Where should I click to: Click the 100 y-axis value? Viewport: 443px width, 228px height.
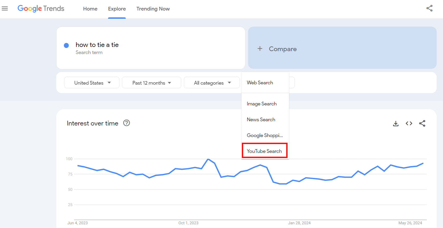point(69,159)
